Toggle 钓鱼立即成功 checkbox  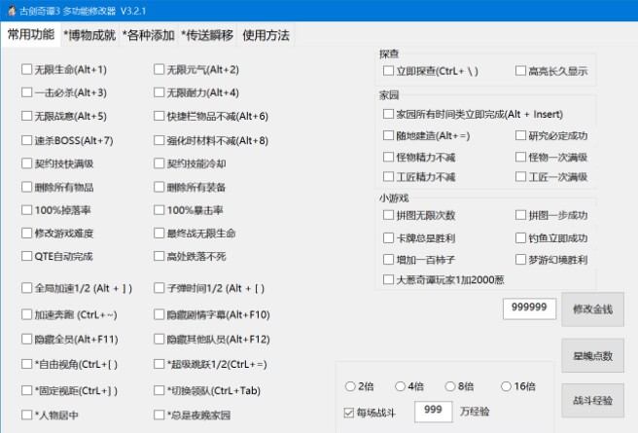[521, 238]
